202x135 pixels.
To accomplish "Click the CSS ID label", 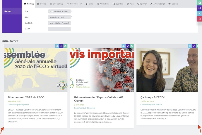I will point(27,29).
